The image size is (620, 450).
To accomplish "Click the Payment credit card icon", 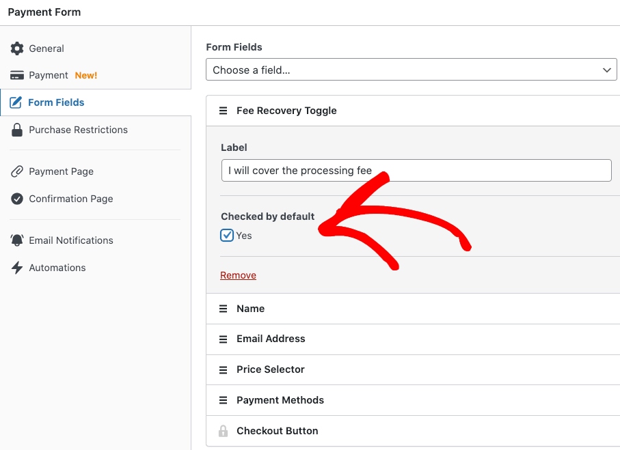I will click(17, 75).
